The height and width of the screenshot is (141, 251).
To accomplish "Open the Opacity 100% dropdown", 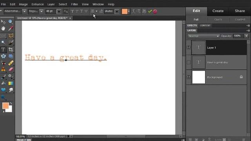I will 246,36.
